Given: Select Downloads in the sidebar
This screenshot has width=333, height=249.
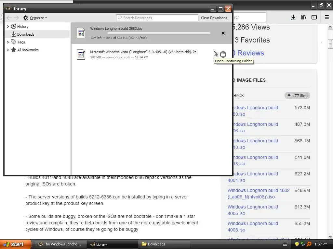Looking at the screenshot, I should click(x=37, y=34).
